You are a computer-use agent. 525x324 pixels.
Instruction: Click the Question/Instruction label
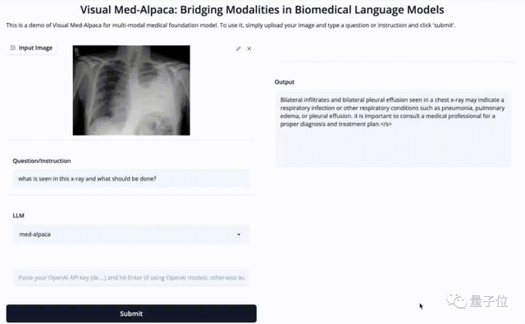(x=42, y=161)
